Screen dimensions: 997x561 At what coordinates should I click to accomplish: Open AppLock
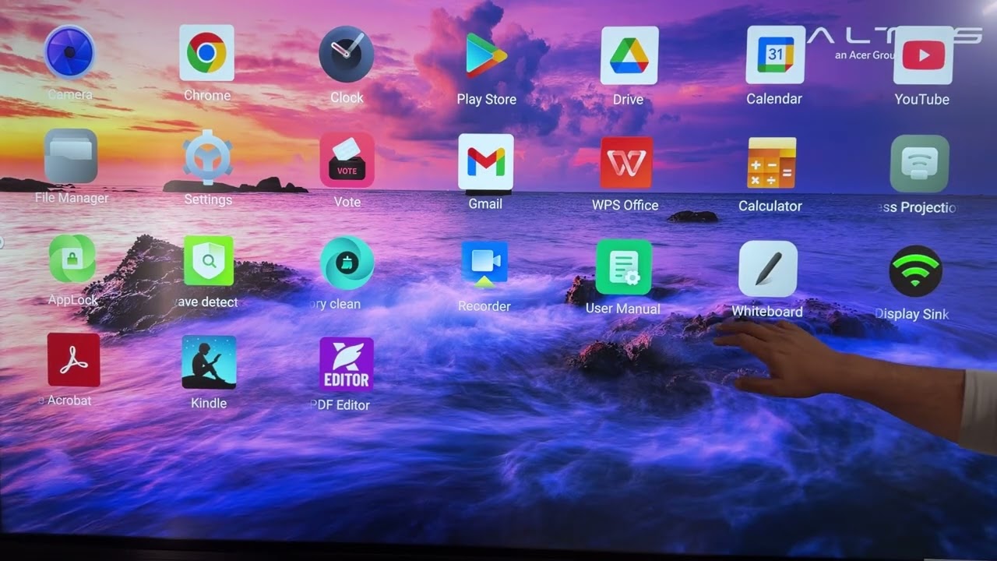(72, 259)
